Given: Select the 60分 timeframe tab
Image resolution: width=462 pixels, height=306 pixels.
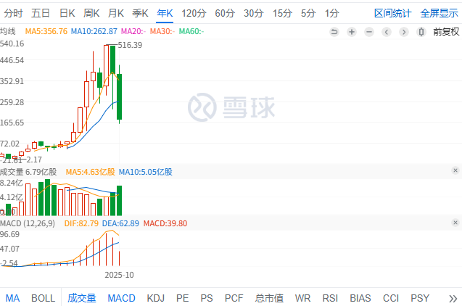Looking at the screenshot, I should click(x=225, y=13).
